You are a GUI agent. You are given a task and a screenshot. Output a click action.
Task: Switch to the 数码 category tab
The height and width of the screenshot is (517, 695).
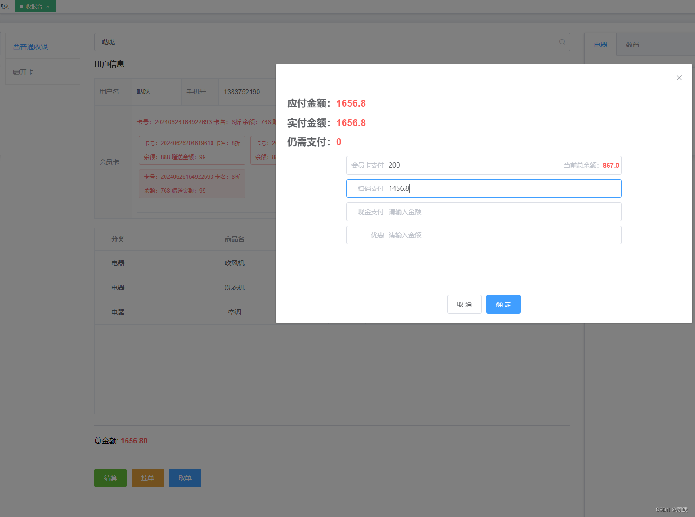click(632, 45)
